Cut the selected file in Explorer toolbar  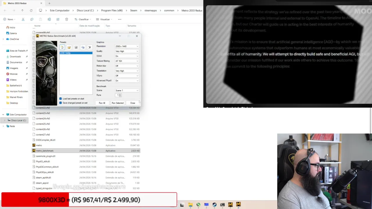(23, 19)
